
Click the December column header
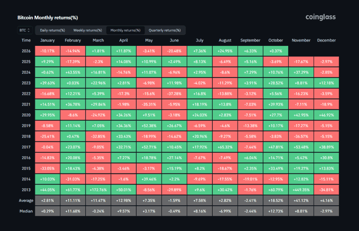[326, 40]
